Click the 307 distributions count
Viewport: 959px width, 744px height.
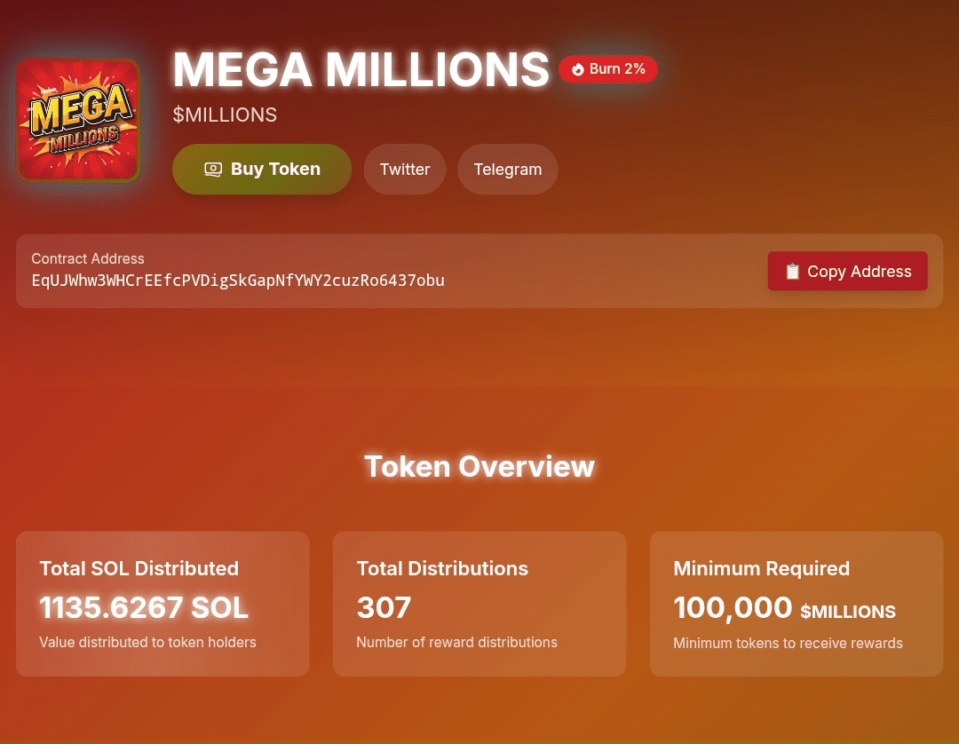[384, 607]
